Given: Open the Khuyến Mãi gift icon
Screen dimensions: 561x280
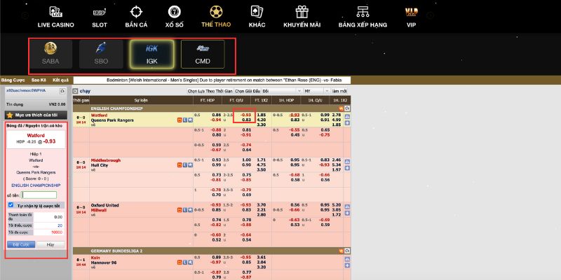Looking at the screenshot, I should click(302, 11).
